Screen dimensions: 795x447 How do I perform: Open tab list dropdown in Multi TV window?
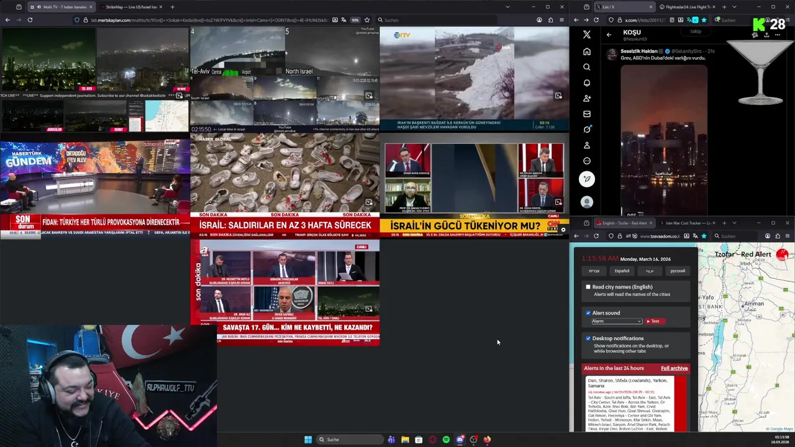507,7
